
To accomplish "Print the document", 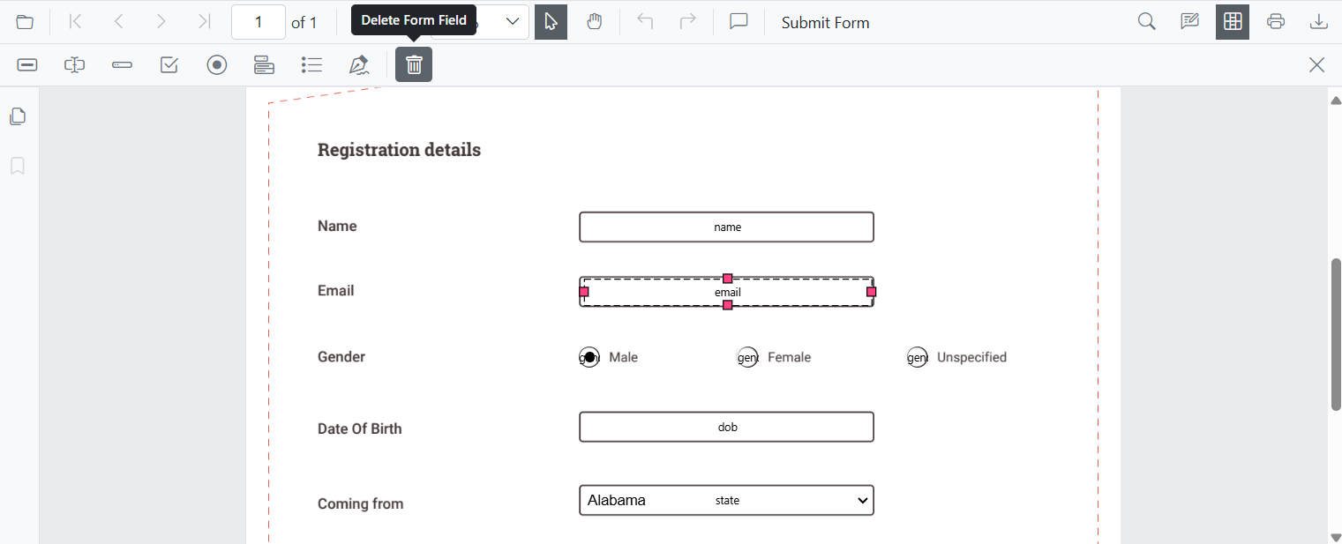I will [x=1276, y=22].
